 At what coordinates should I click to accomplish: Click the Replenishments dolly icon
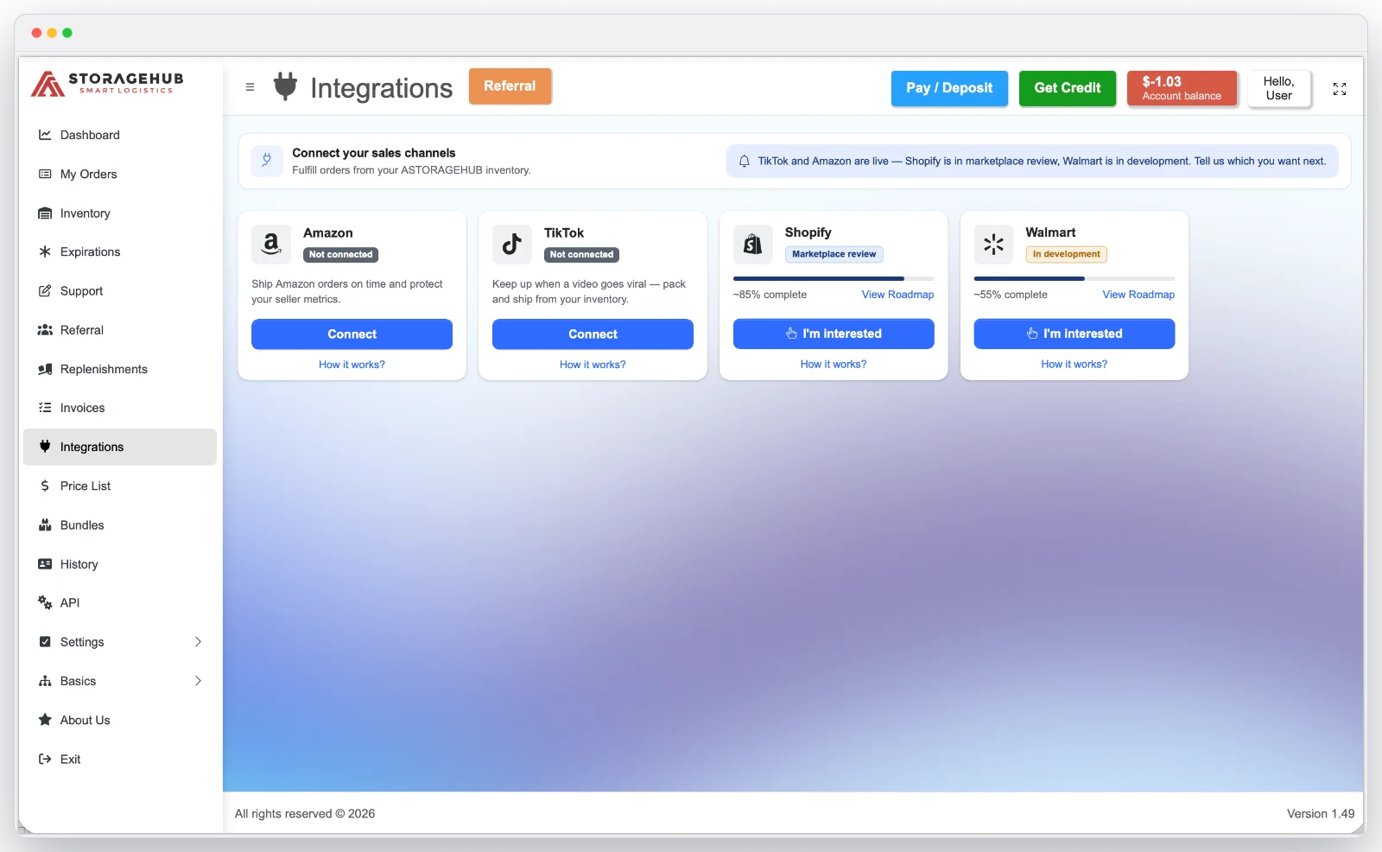(x=45, y=369)
